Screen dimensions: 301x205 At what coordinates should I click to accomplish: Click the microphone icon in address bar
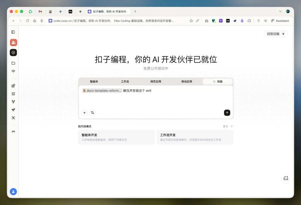42,21
